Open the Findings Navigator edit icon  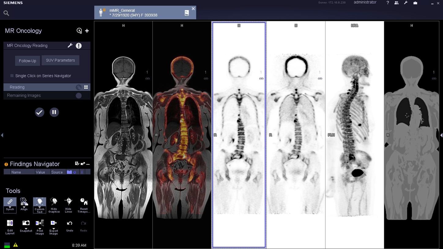(x=77, y=163)
